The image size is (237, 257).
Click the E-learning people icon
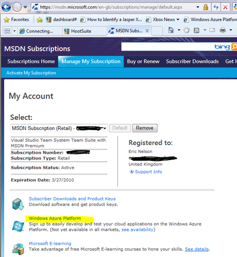click(x=18, y=249)
